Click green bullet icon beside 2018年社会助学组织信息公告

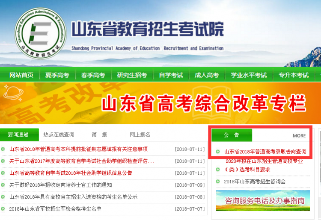3,173
